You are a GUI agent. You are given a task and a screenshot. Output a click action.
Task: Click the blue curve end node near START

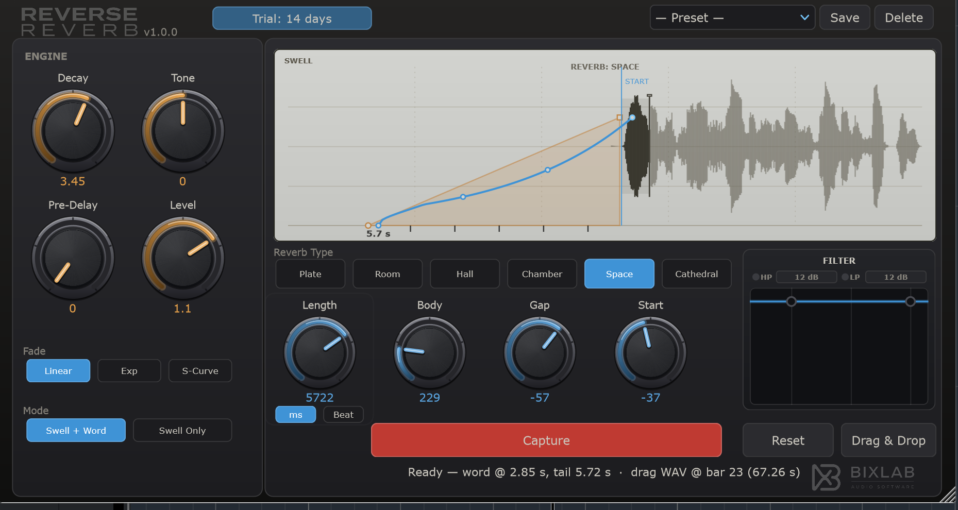click(632, 117)
